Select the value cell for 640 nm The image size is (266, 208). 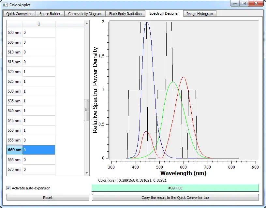[39, 111]
